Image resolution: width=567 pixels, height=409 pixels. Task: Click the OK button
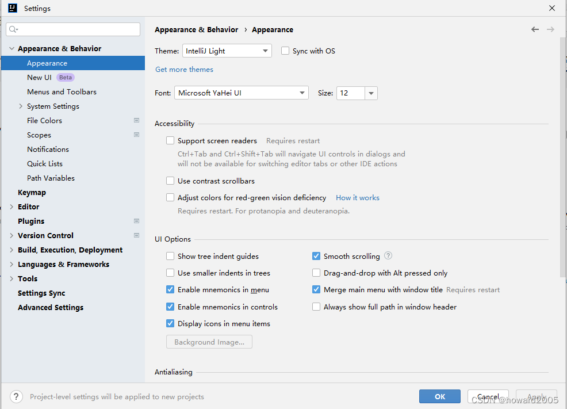[x=440, y=396]
